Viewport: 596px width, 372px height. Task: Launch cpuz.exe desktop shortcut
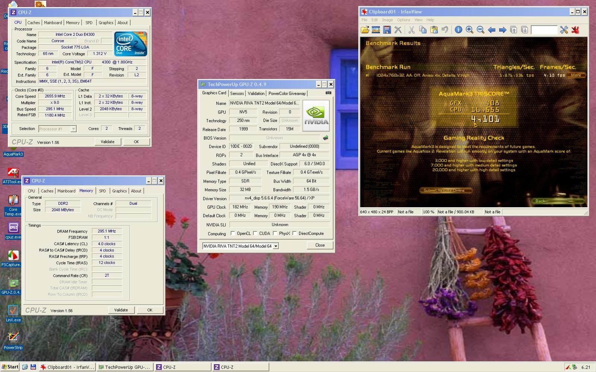[x=13, y=231]
